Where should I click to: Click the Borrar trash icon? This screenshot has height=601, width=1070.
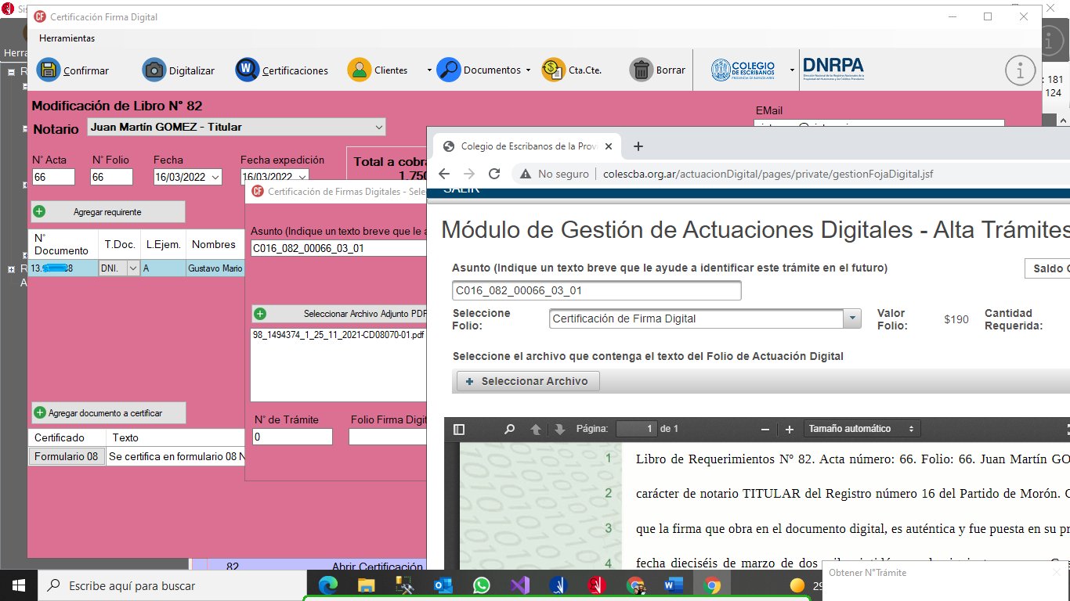(642, 70)
